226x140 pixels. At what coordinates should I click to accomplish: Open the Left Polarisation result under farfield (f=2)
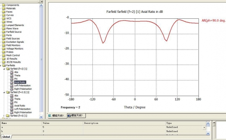22,86
